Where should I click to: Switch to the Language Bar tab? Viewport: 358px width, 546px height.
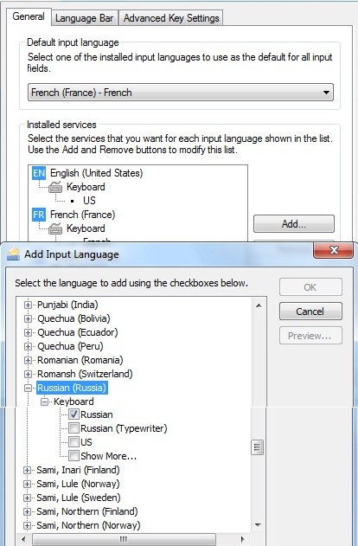click(84, 18)
